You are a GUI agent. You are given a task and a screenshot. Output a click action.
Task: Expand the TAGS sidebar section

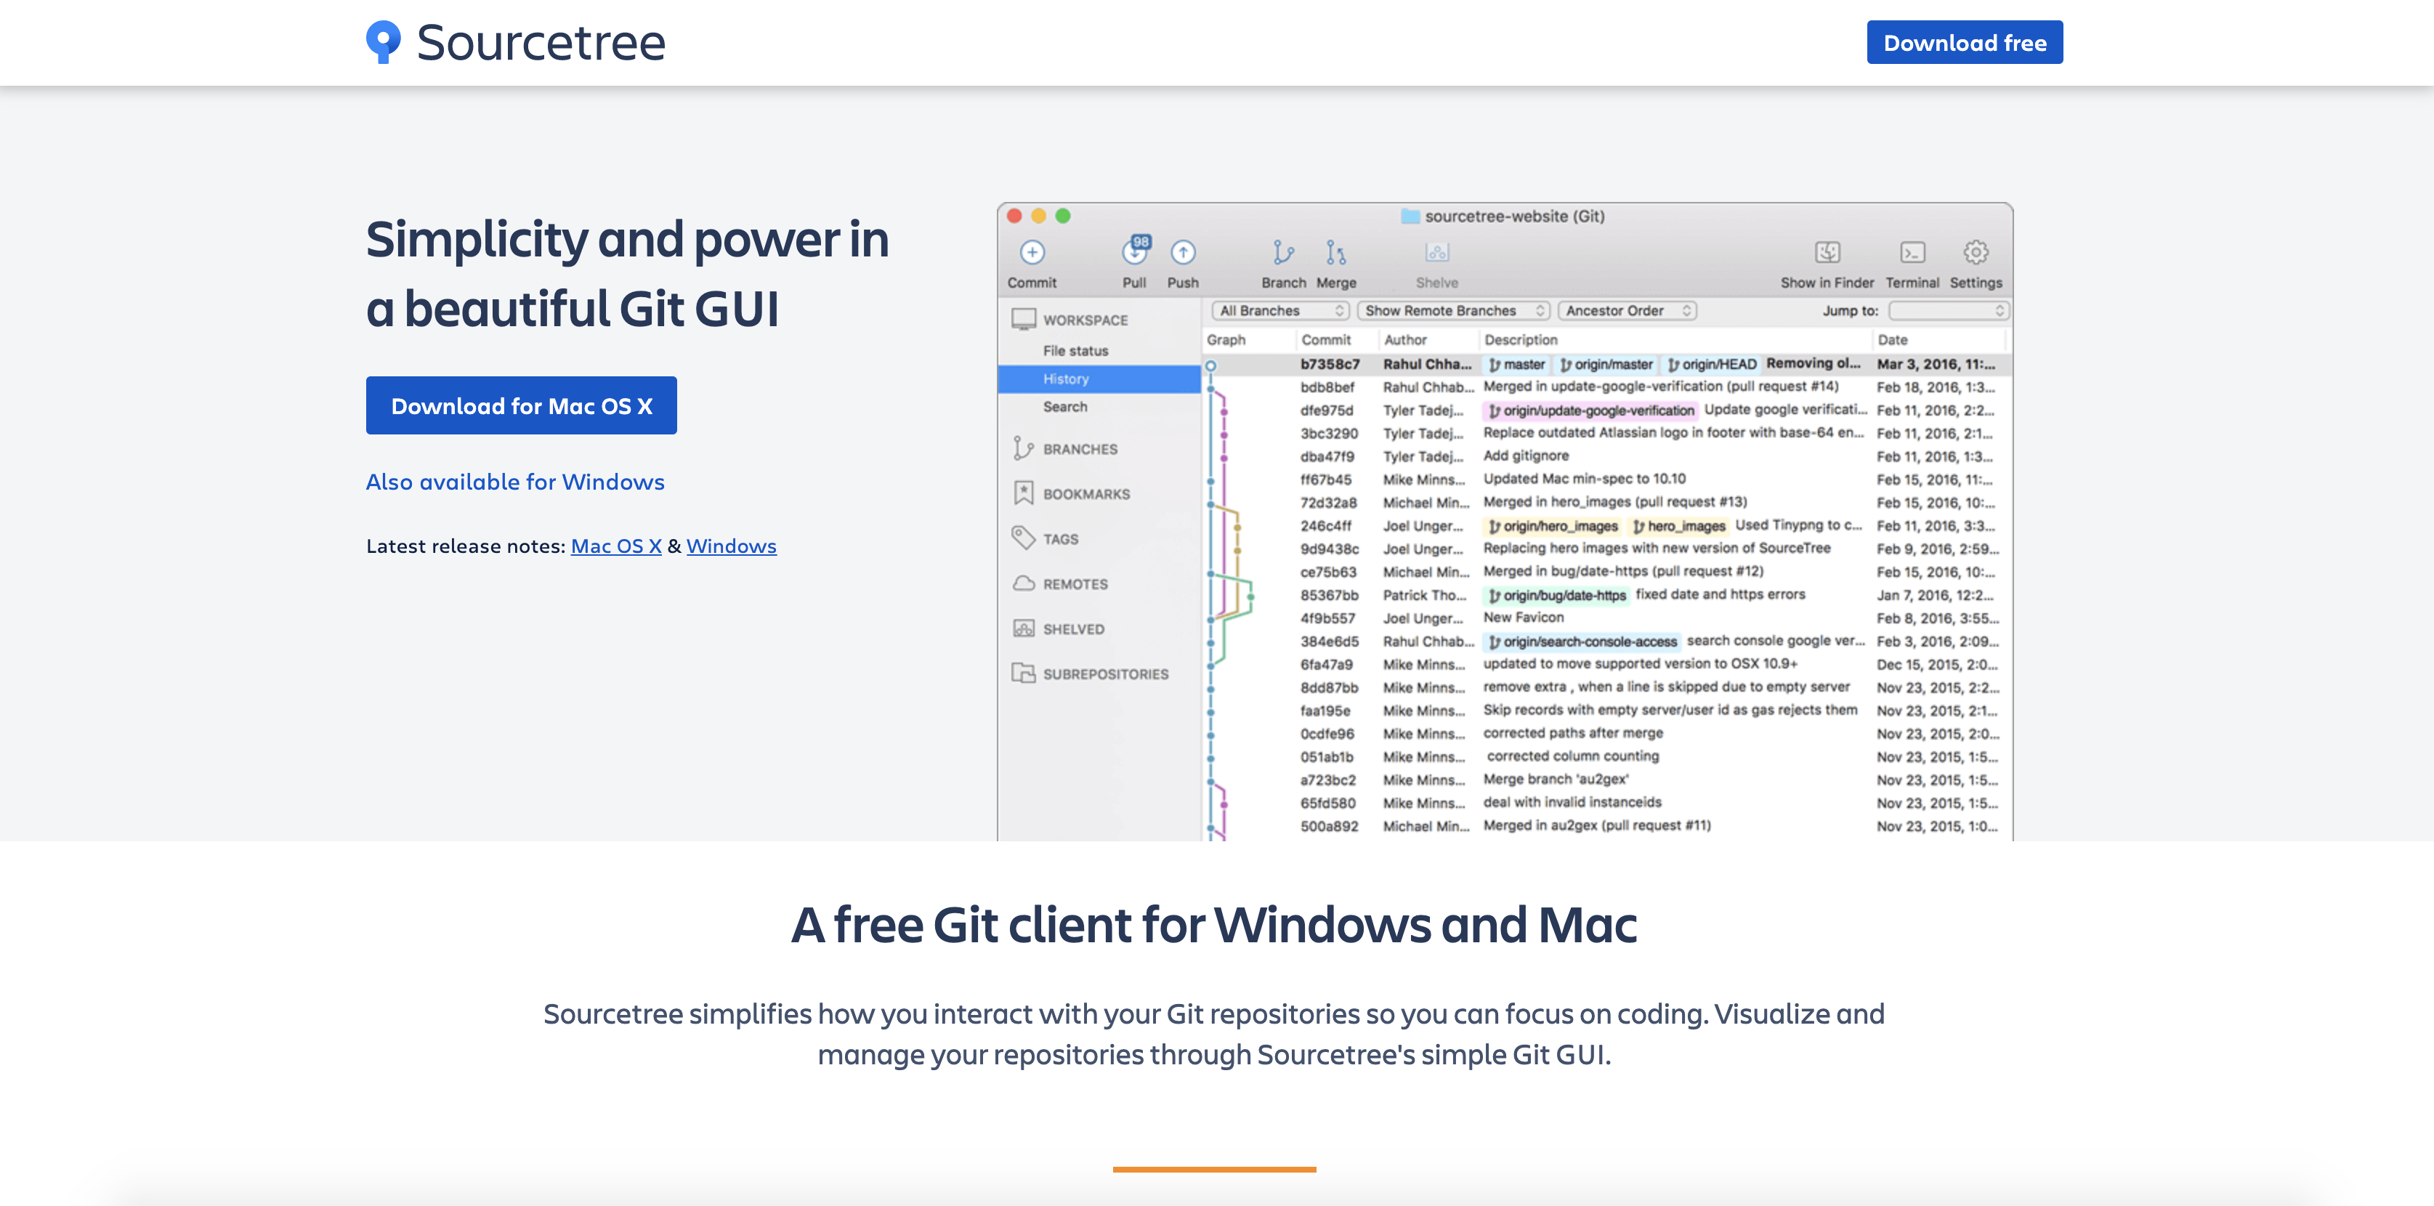click(x=1060, y=539)
